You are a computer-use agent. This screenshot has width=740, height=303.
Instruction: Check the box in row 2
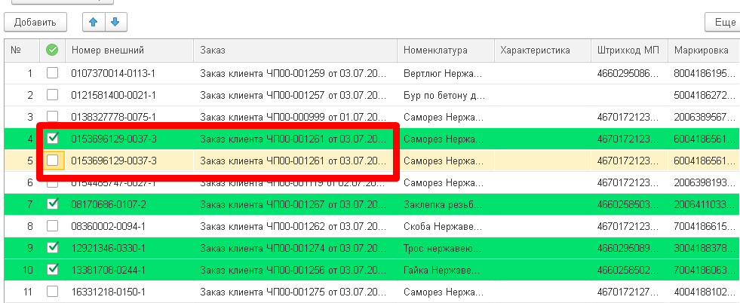52,95
